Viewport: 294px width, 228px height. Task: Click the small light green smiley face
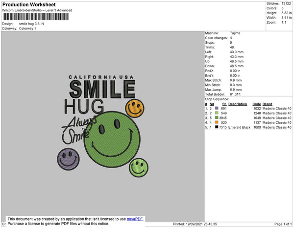139,168
